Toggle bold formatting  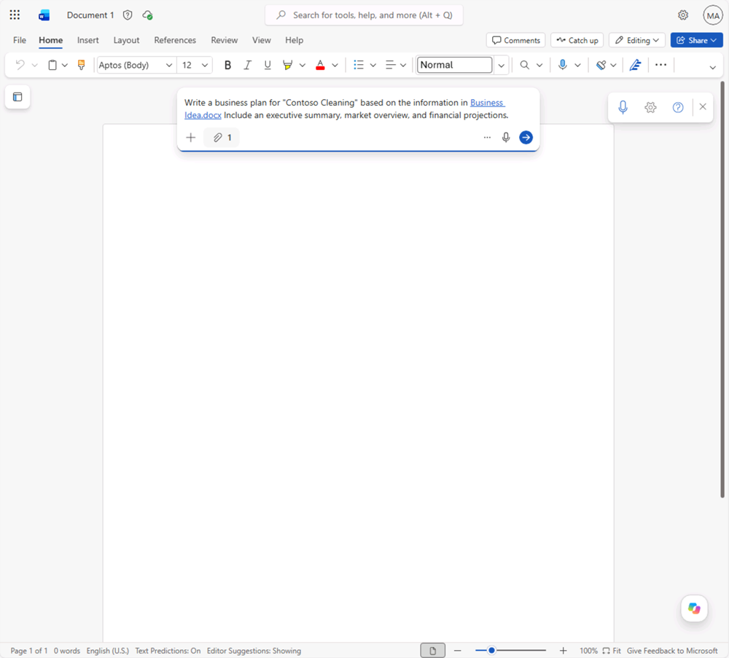[x=227, y=65]
